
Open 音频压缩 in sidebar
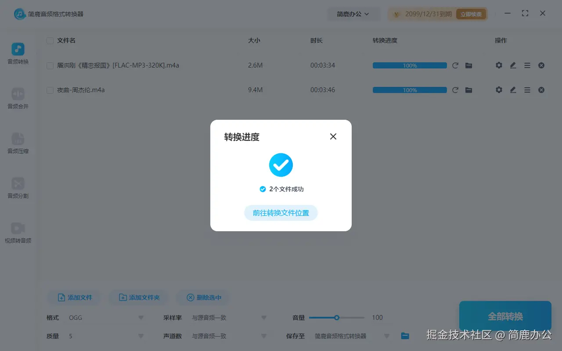click(x=18, y=143)
